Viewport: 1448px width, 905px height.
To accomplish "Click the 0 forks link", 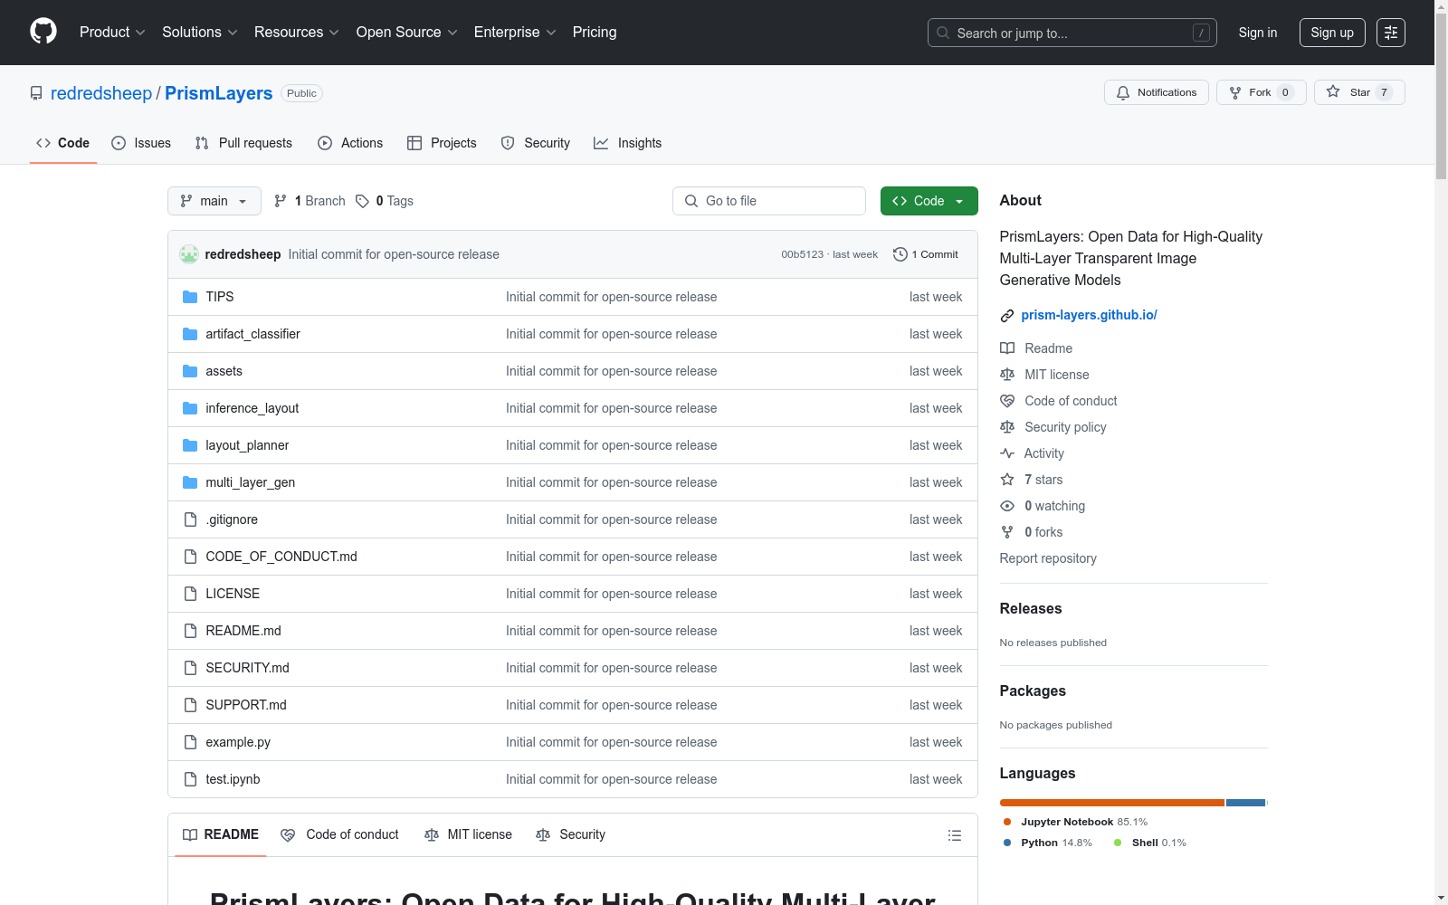I will click(1043, 532).
